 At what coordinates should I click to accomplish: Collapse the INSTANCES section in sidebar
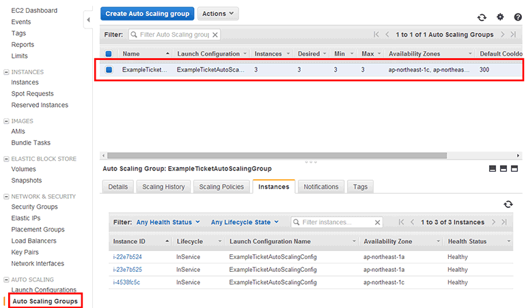tap(6, 72)
